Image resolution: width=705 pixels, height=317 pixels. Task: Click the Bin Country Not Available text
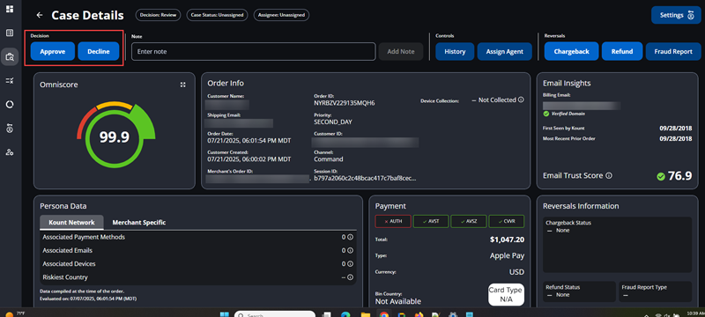[398, 301]
